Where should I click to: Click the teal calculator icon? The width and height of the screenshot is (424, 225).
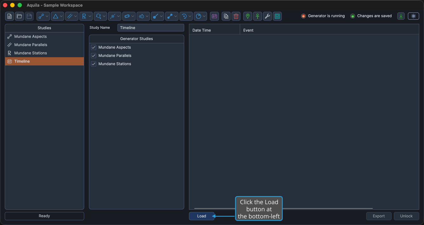[x=277, y=16]
